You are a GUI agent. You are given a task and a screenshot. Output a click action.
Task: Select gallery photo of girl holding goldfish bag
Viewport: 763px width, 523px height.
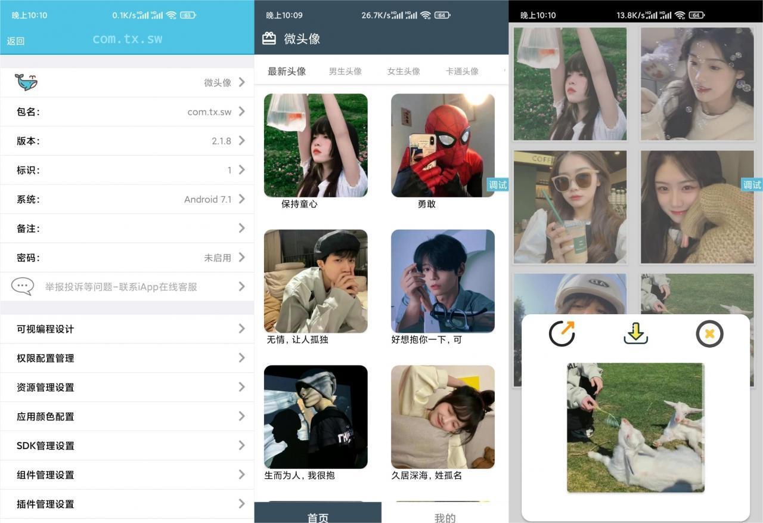(x=570, y=84)
